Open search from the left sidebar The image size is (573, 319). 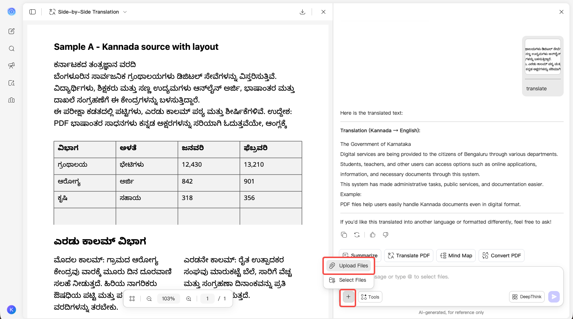point(11,48)
